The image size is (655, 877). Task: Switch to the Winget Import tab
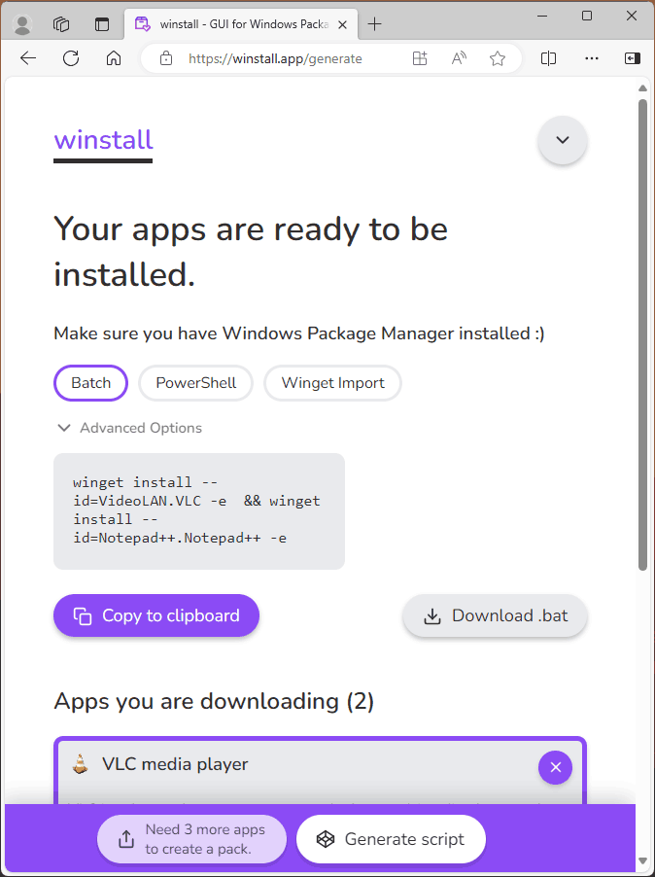pos(332,383)
